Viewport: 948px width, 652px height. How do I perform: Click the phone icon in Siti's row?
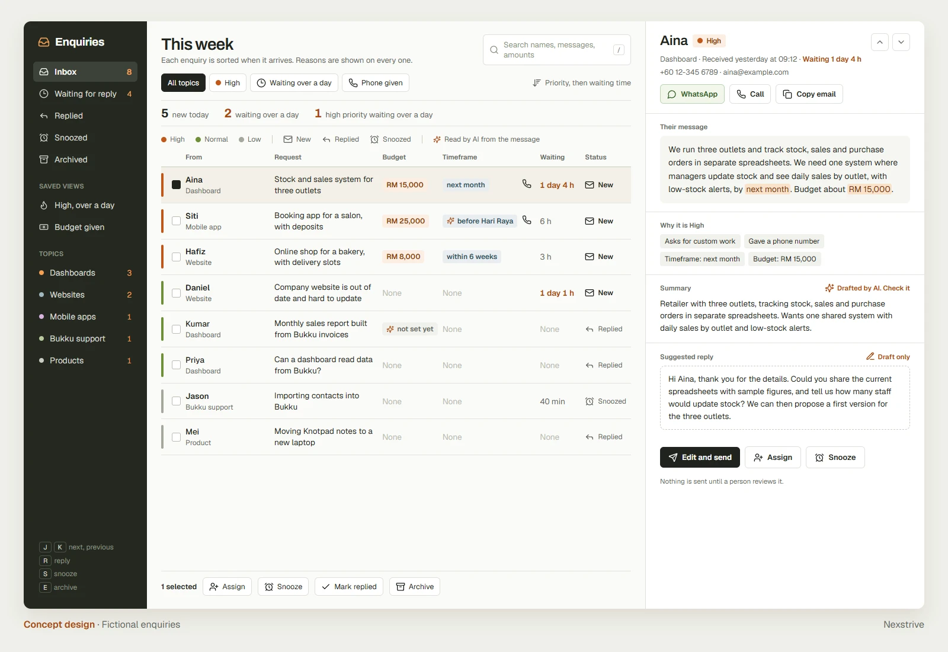[x=527, y=220]
